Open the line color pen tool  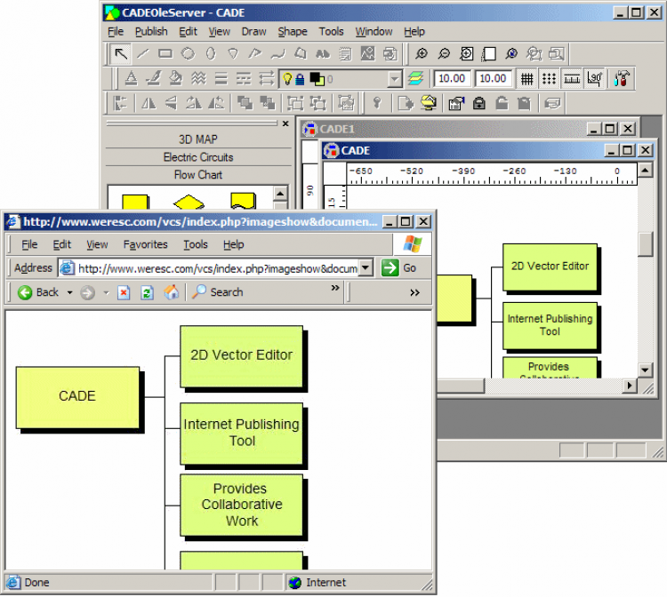[x=154, y=78]
